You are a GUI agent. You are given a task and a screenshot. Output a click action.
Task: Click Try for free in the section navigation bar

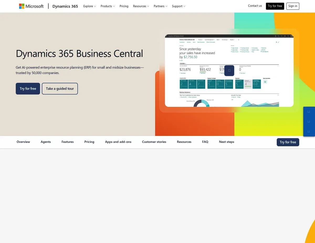288,142
